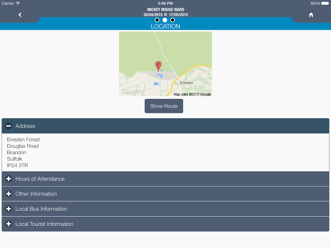The width and height of the screenshot is (331, 248).
Task: Select the Suffolk address line
Action: tap(15, 159)
